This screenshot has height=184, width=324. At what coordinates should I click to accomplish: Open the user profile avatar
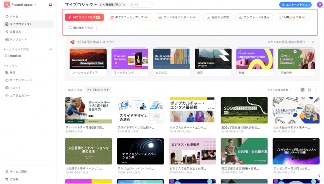(320, 5)
